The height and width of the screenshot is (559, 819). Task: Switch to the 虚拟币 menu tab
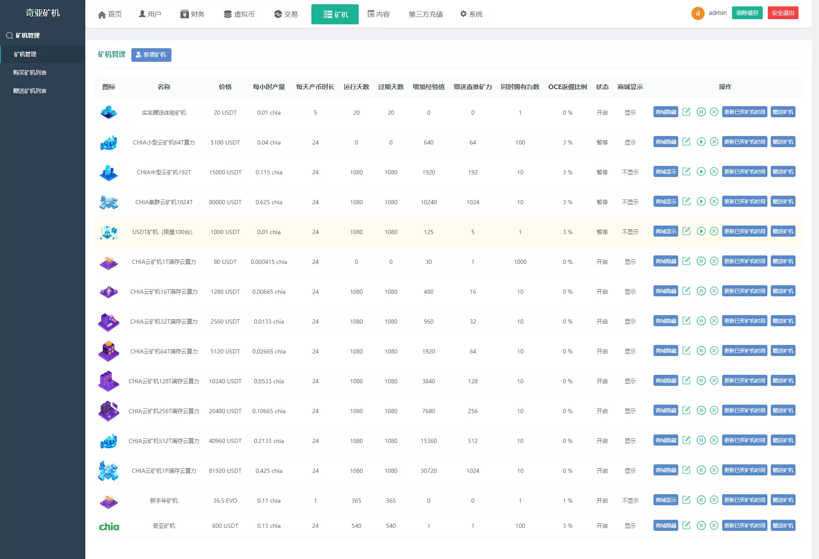coord(239,14)
